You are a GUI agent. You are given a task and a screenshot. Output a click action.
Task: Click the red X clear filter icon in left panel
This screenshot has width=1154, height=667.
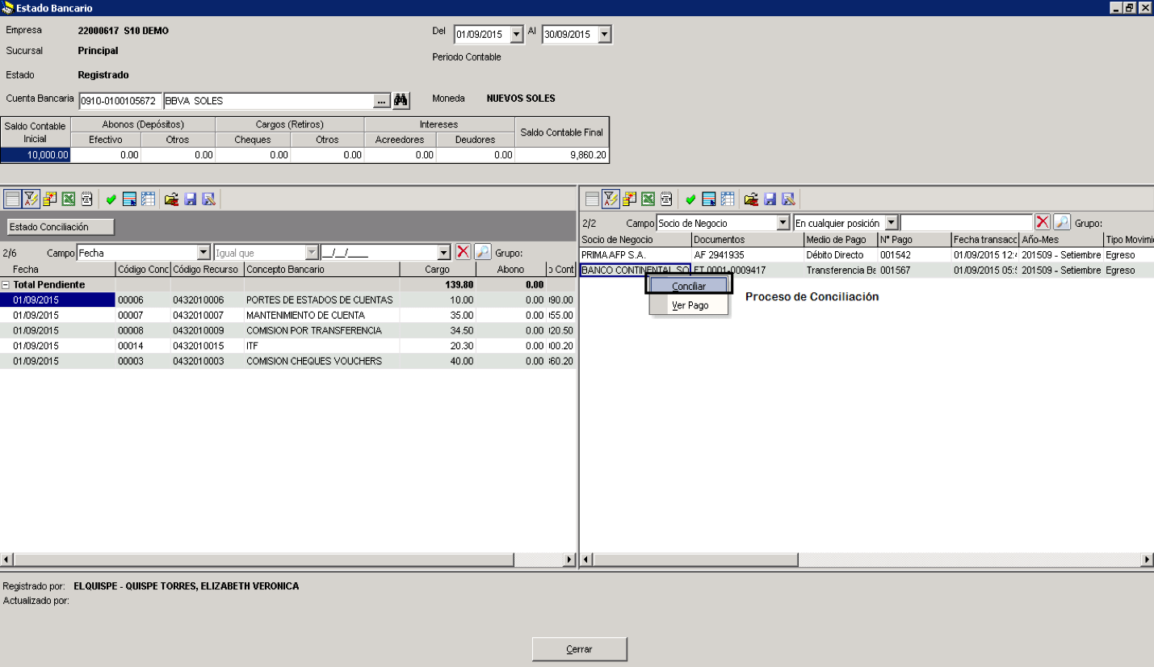[x=464, y=253]
